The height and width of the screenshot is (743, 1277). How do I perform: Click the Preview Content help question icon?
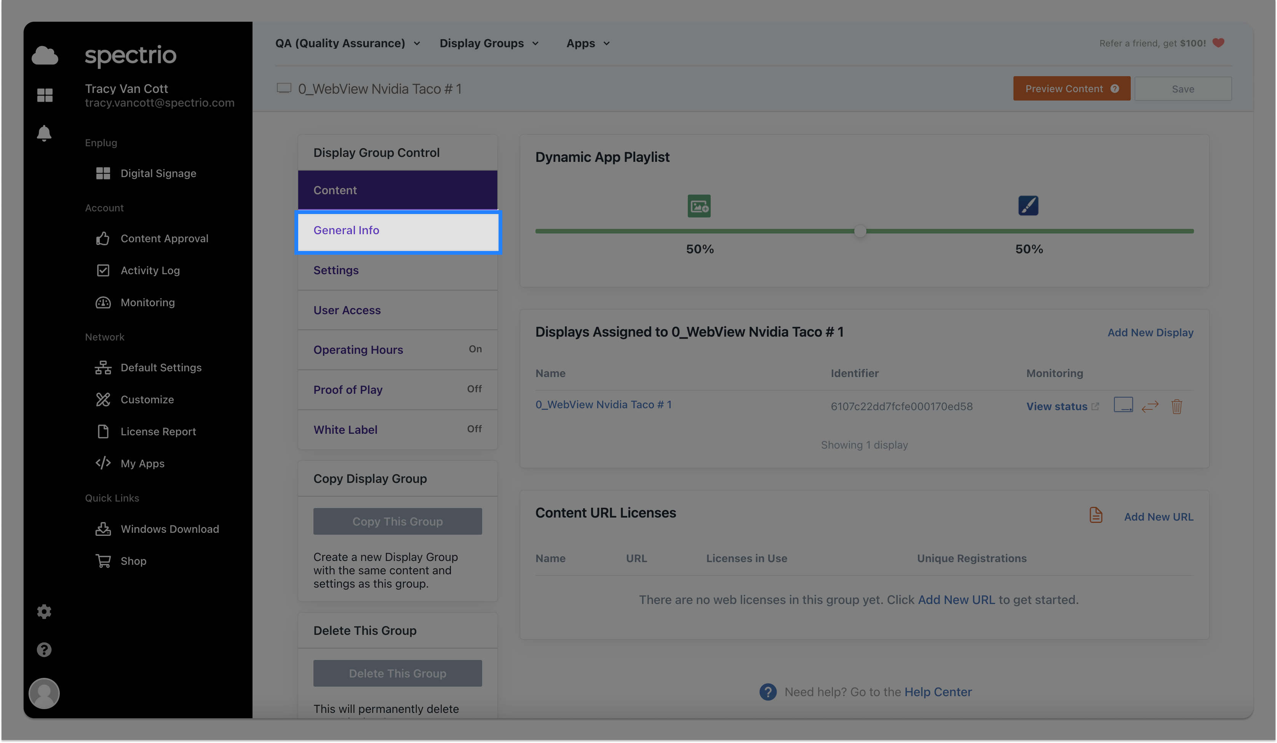[1114, 89]
